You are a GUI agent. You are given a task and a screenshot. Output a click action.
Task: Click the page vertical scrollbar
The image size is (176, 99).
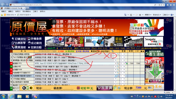[x=175, y=54]
